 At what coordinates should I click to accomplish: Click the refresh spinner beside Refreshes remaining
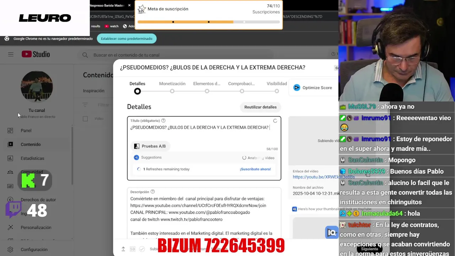139,169
